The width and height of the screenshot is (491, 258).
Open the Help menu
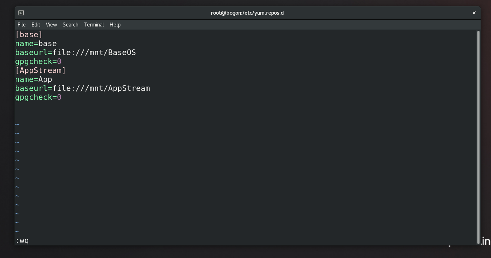click(115, 25)
